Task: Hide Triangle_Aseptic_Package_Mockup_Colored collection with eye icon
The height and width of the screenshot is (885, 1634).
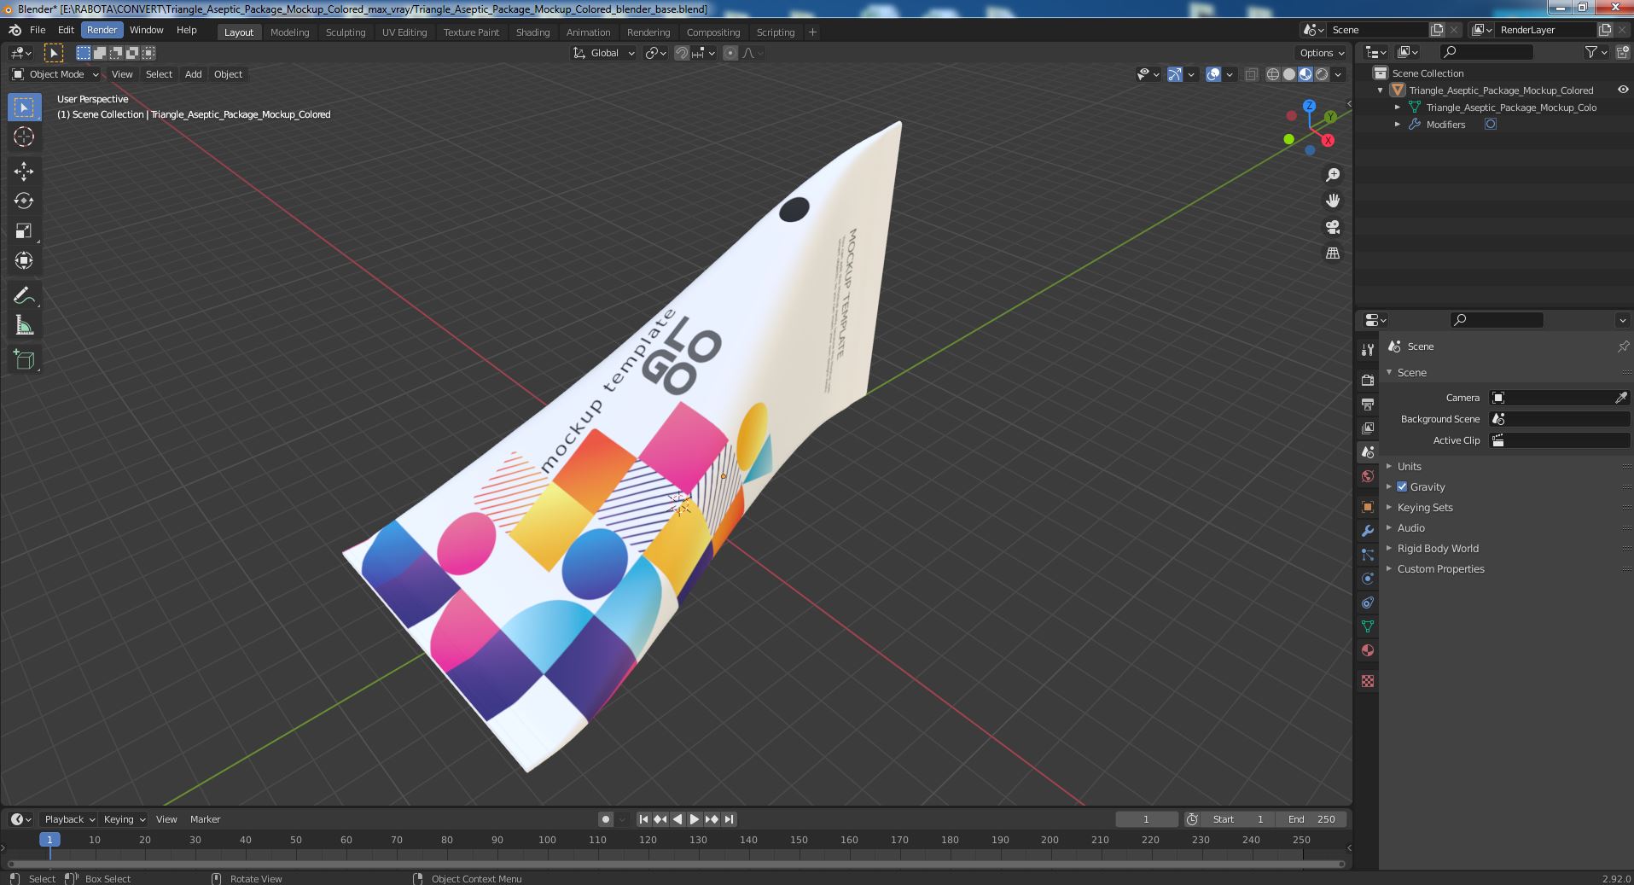Action: click(1622, 90)
